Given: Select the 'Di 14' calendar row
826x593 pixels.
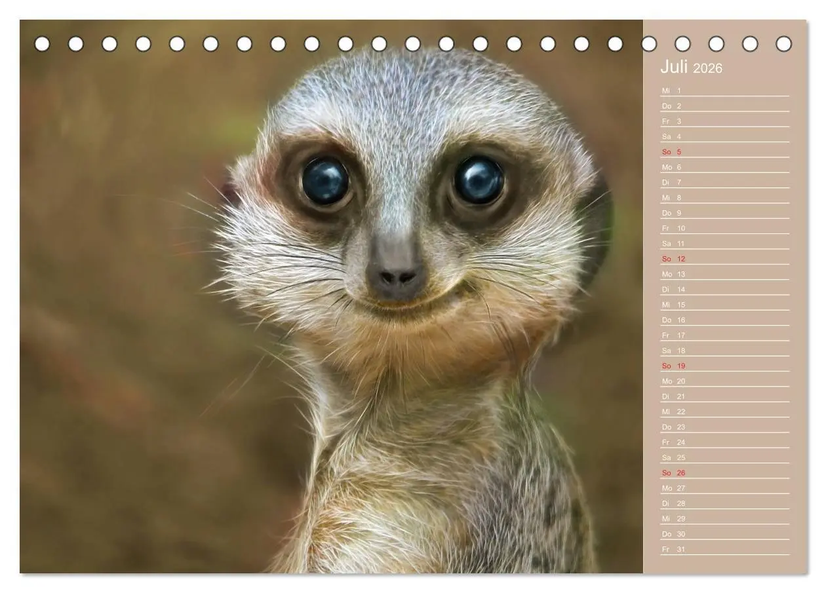Looking at the screenshot, I should (724, 289).
